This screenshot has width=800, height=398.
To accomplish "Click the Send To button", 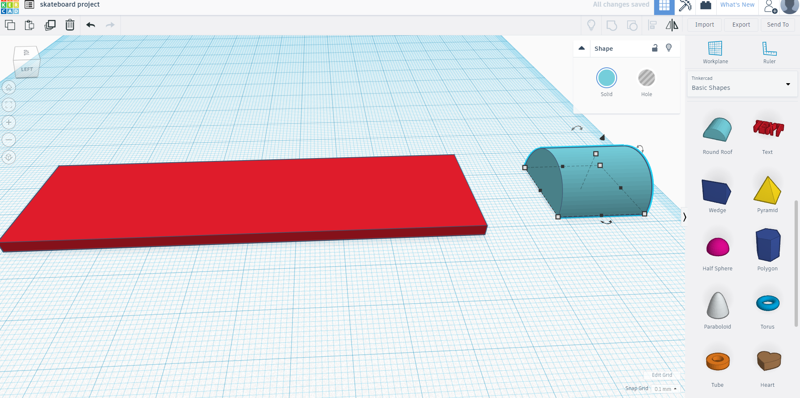I will tap(778, 25).
